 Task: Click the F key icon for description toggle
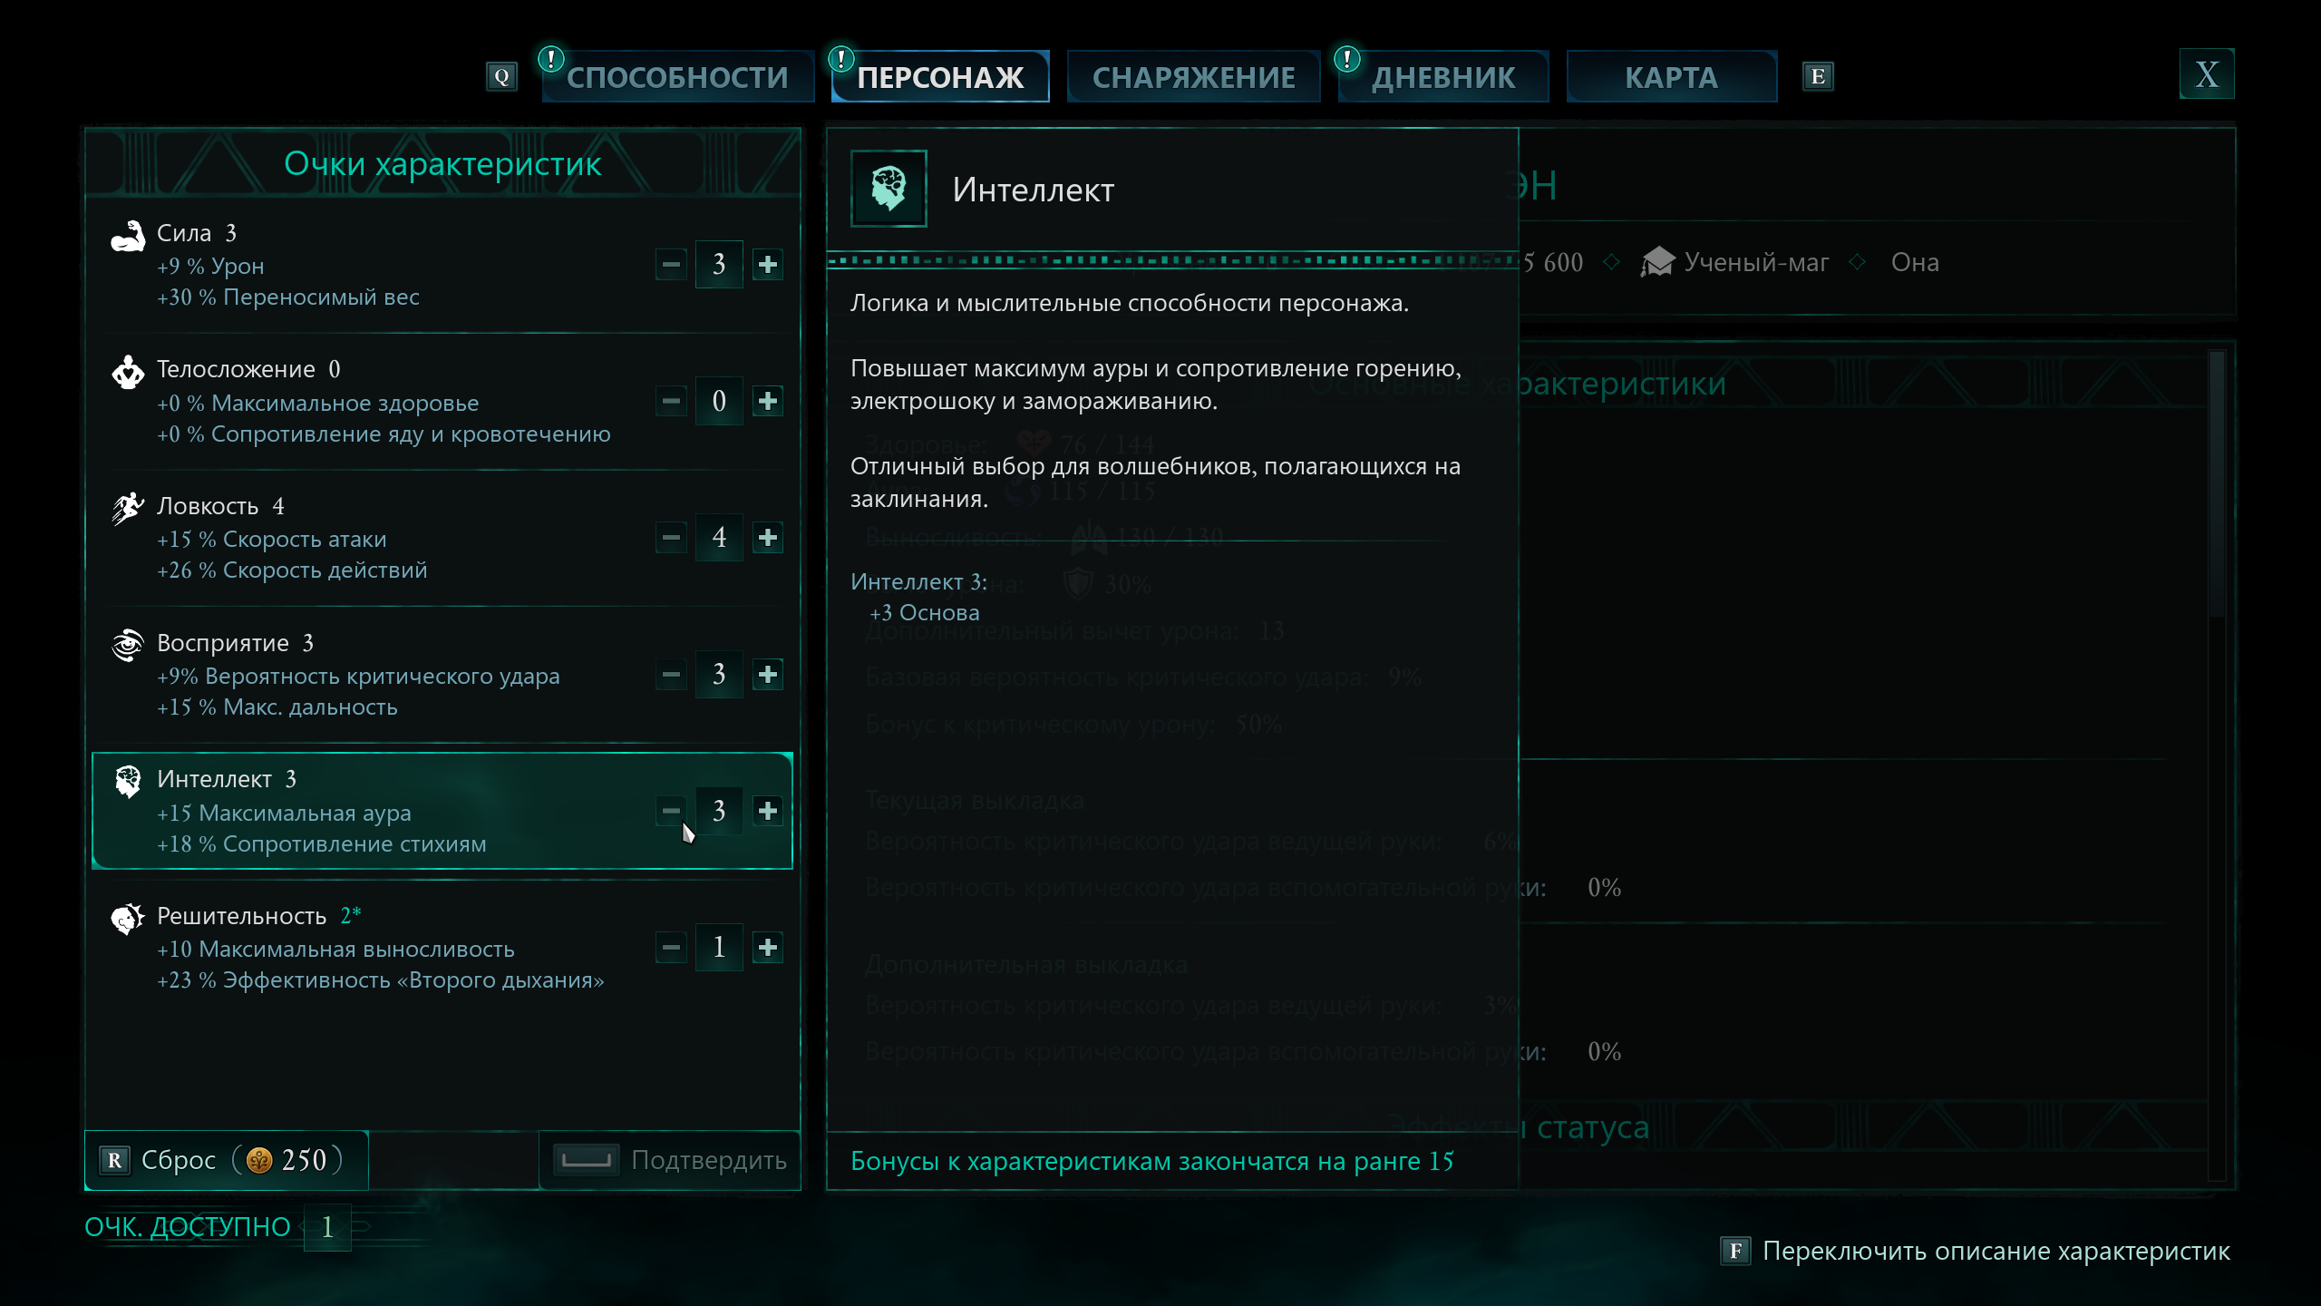point(1735,1251)
